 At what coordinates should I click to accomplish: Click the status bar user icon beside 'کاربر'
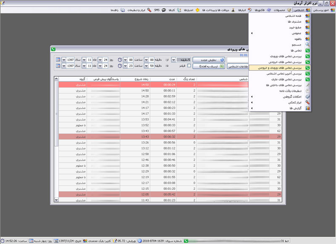[85, 241]
